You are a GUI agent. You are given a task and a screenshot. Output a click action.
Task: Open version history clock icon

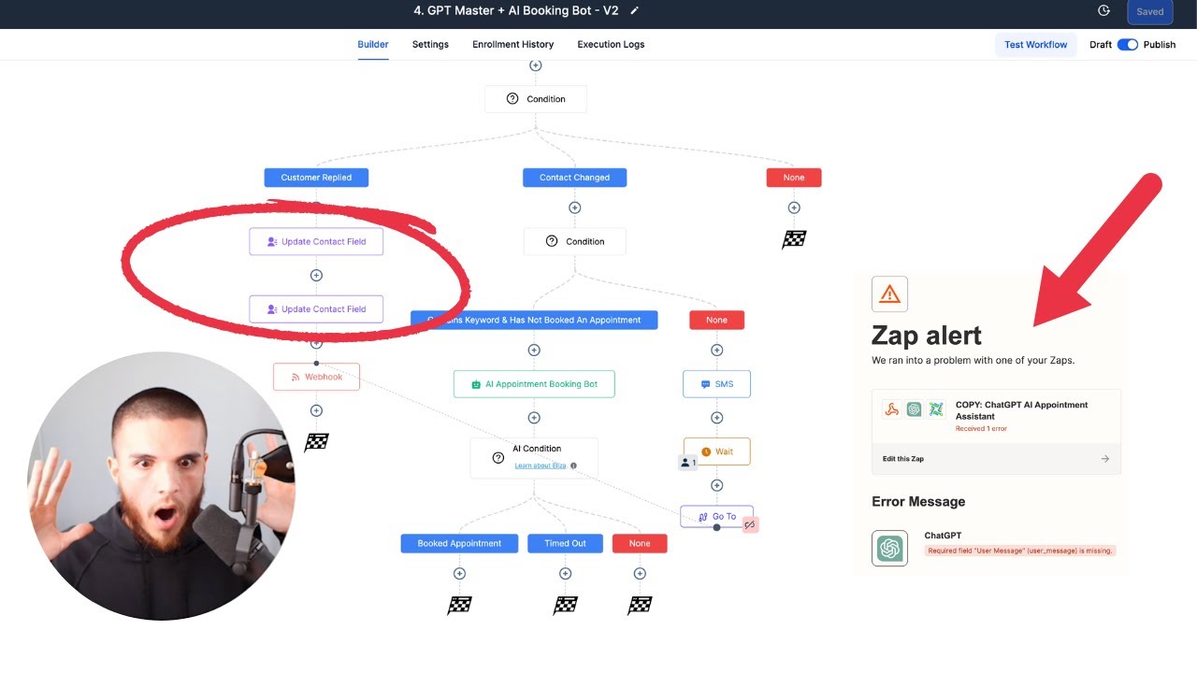tap(1103, 11)
